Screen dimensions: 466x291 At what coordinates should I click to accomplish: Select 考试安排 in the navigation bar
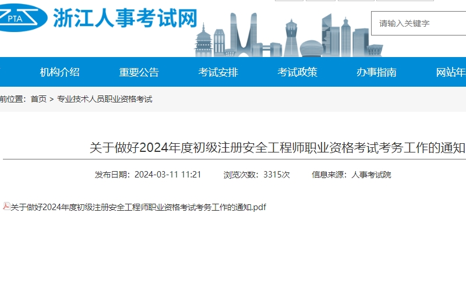pos(218,72)
